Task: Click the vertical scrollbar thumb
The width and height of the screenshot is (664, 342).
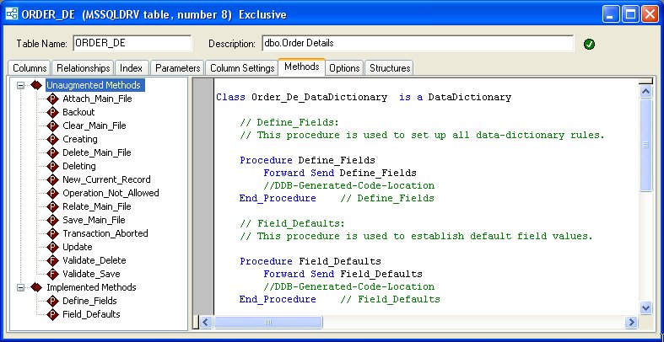Action: pos(645,145)
